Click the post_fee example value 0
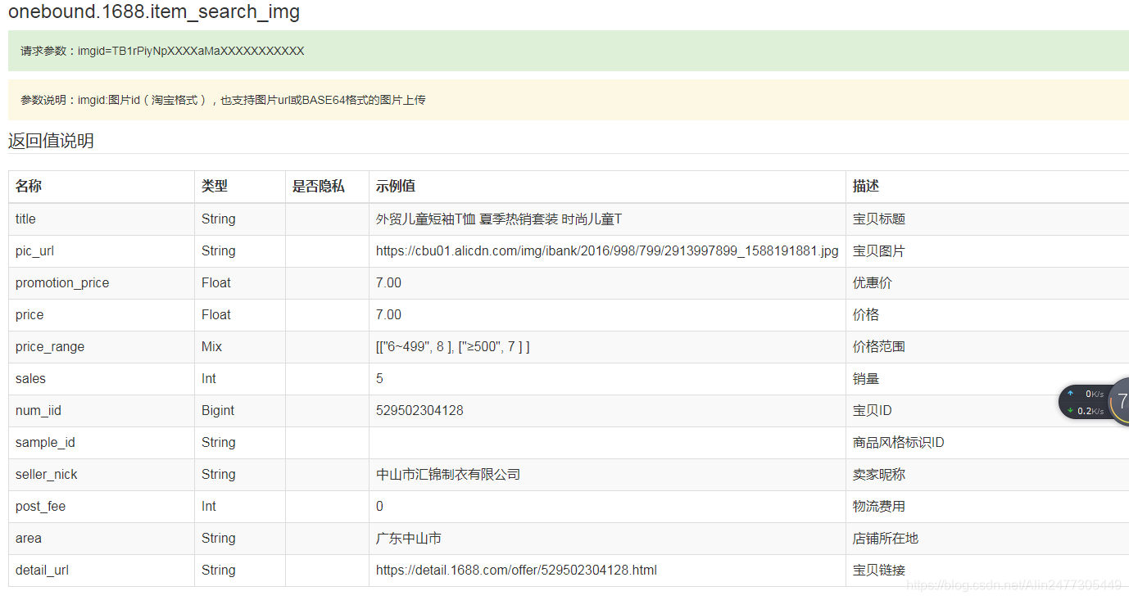This screenshot has height=600, width=1129. 379,506
